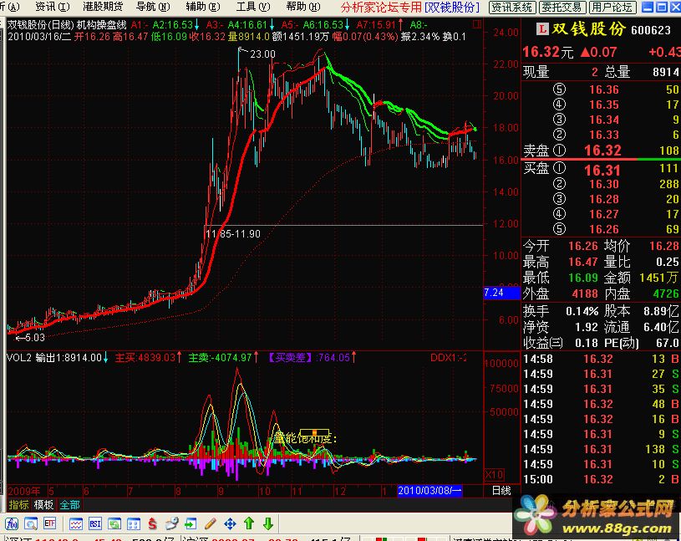Click the 14:58 trade tick row

click(x=601, y=359)
